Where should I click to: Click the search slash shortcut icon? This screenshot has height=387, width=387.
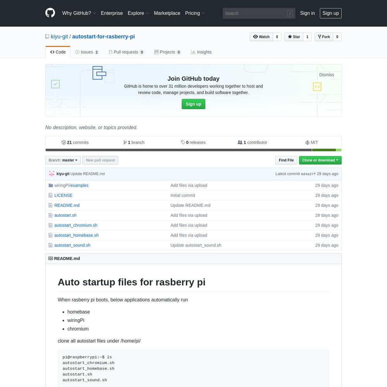[x=290, y=13]
